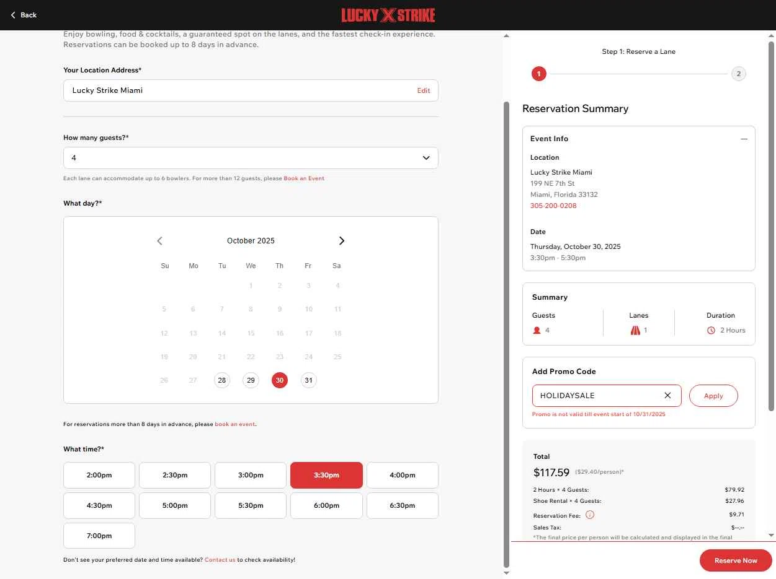Viewport: 776px width, 579px height.
Task: Open the guest count dropdown
Action: coord(251,158)
